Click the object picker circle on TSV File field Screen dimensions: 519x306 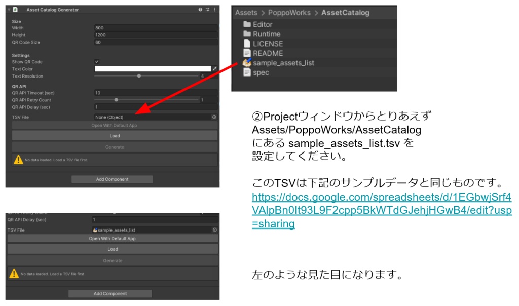[x=214, y=117]
